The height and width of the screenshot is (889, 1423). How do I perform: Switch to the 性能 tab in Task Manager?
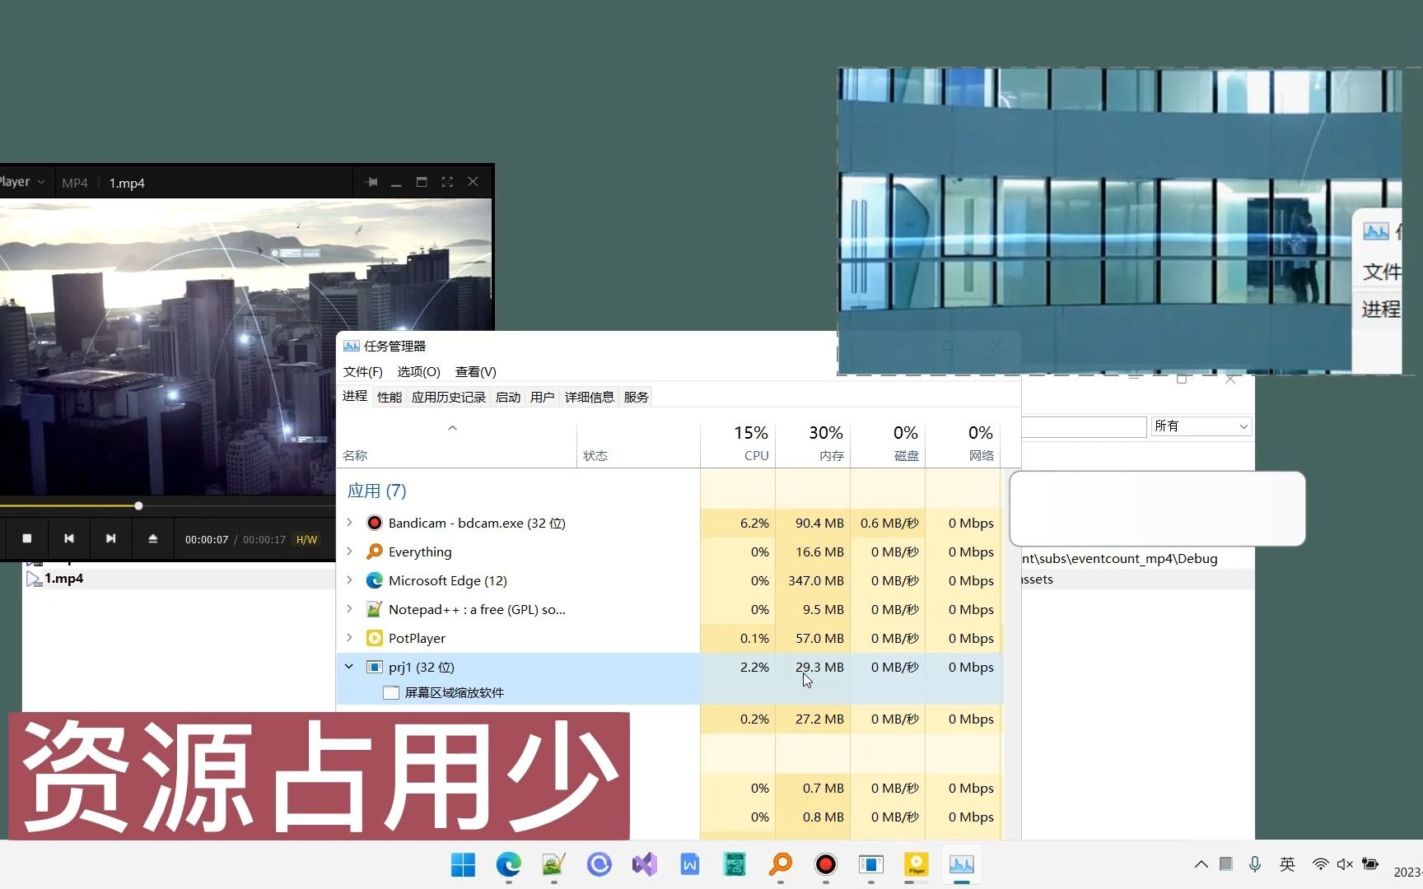(389, 397)
